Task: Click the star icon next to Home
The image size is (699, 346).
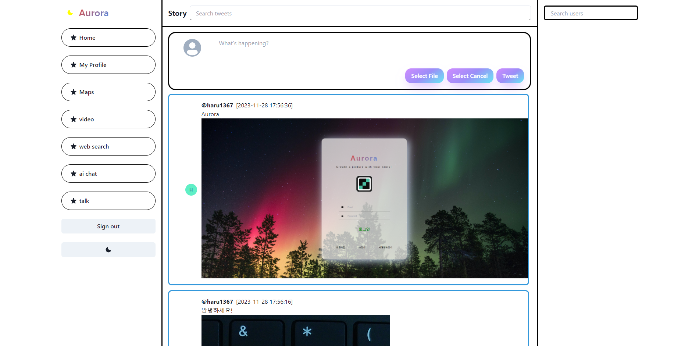Action: (x=74, y=38)
